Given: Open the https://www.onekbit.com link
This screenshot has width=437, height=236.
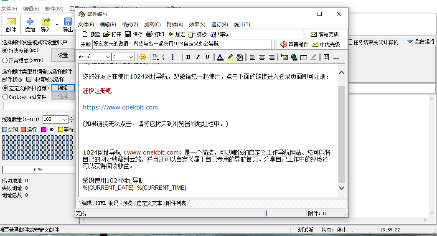Looking at the screenshot, I should [120, 107].
